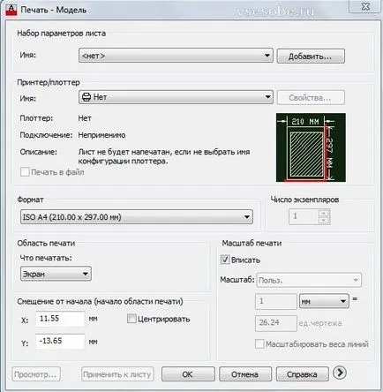The height and width of the screenshot is (392, 383).
Task: Increase copies with the up stepper arrow
Action: coord(324,213)
